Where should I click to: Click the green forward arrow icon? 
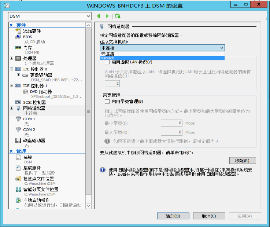pyautogui.click(x=107, y=16)
